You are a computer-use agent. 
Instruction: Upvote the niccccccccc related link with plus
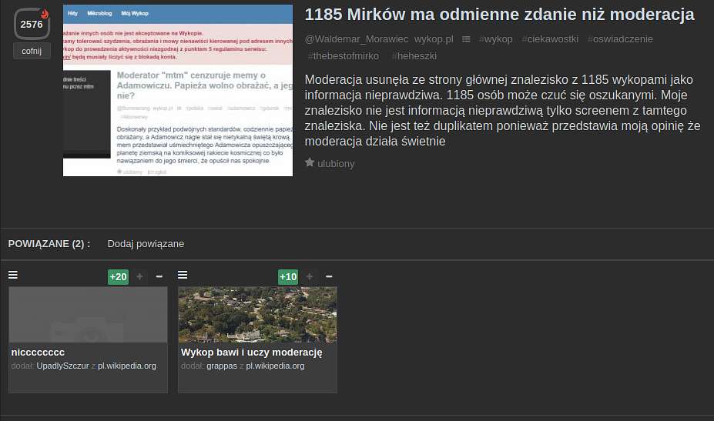[139, 277]
